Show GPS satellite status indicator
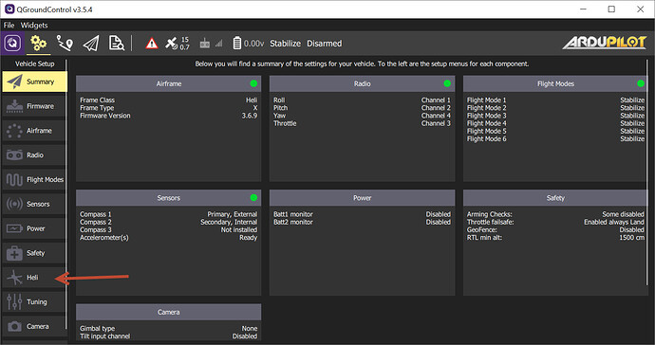The image size is (655, 345). pyautogui.click(x=178, y=44)
